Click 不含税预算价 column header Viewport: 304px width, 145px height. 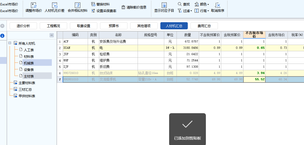(x=210, y=35)
